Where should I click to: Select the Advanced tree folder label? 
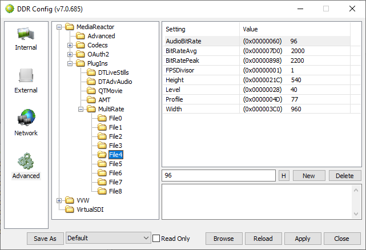pos(101,36)
